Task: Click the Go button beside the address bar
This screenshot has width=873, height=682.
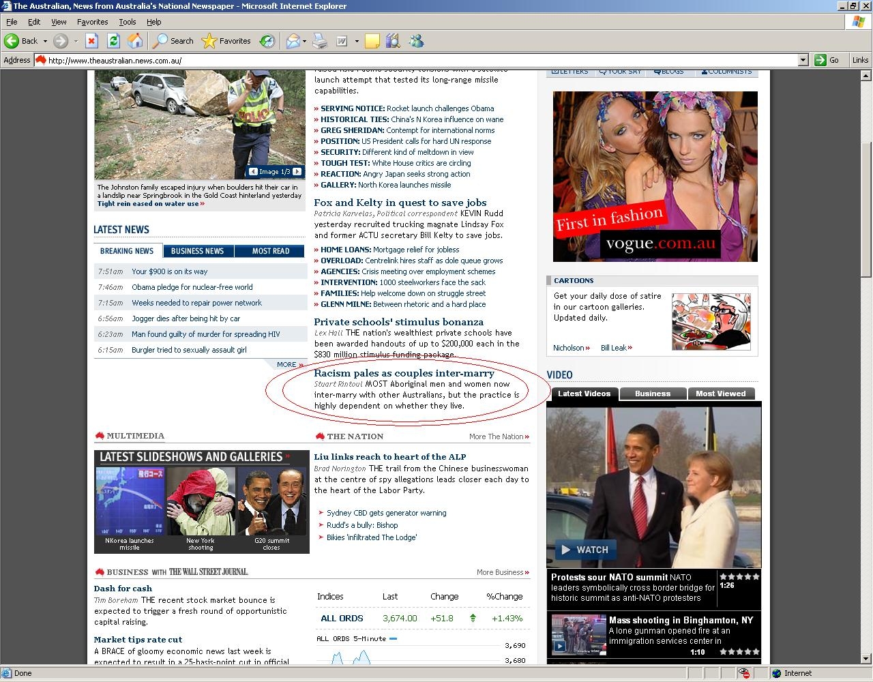Action: pos(827,60)
